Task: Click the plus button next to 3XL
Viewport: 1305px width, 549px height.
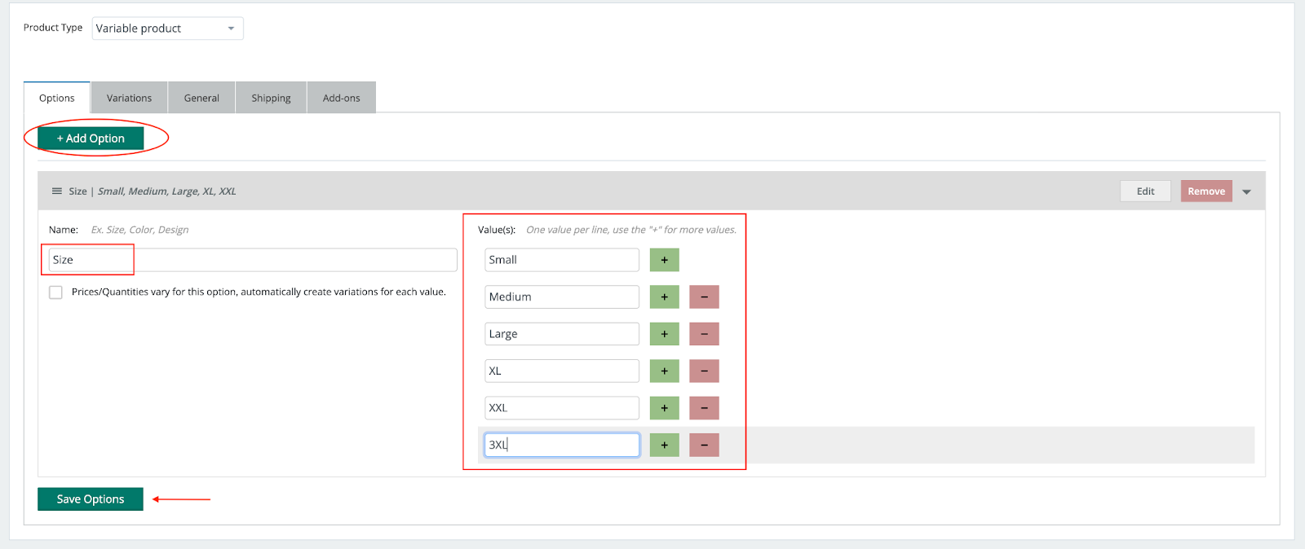Action: click(664, 445)
